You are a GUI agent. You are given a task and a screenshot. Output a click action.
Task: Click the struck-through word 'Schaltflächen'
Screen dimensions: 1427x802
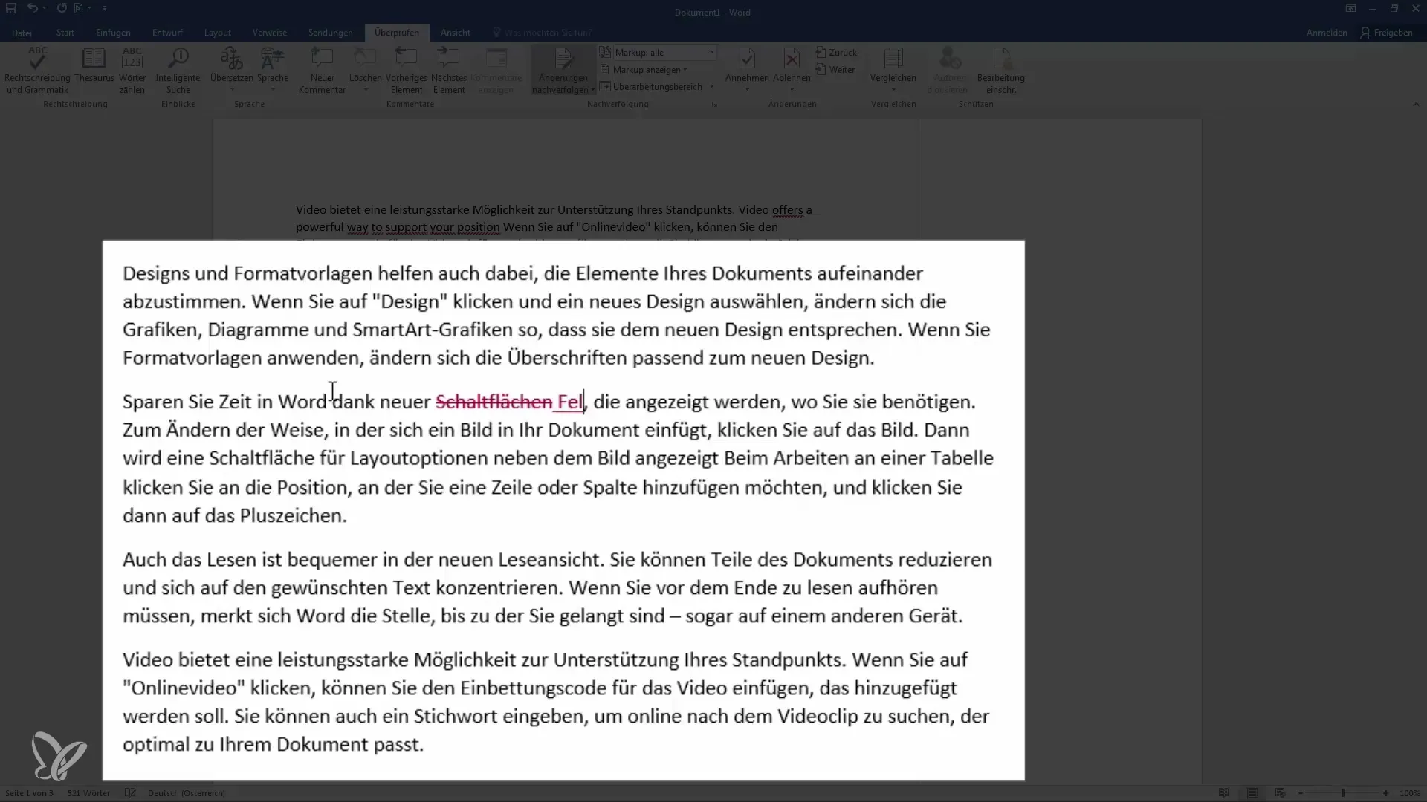click(x=494, y=402)
